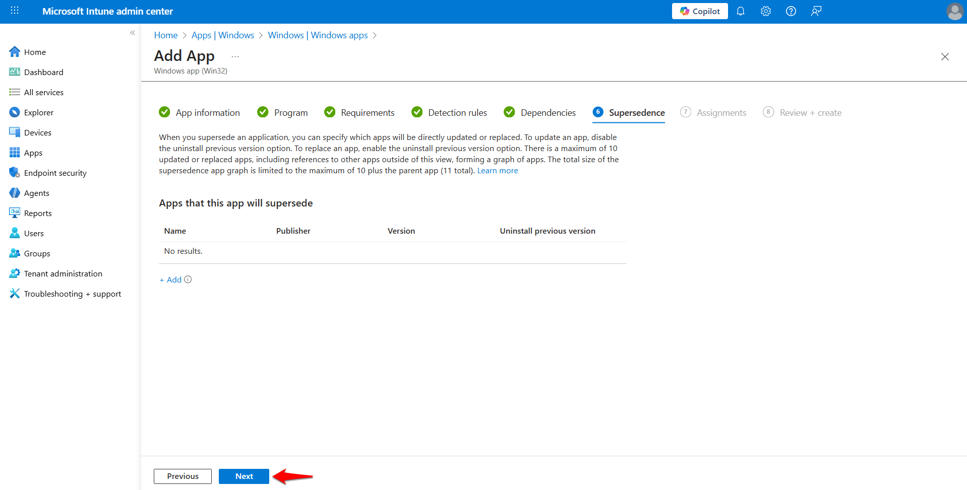Open the Copilot button
This screenshot has width=967, height=490.
click(x=699, y=11)
